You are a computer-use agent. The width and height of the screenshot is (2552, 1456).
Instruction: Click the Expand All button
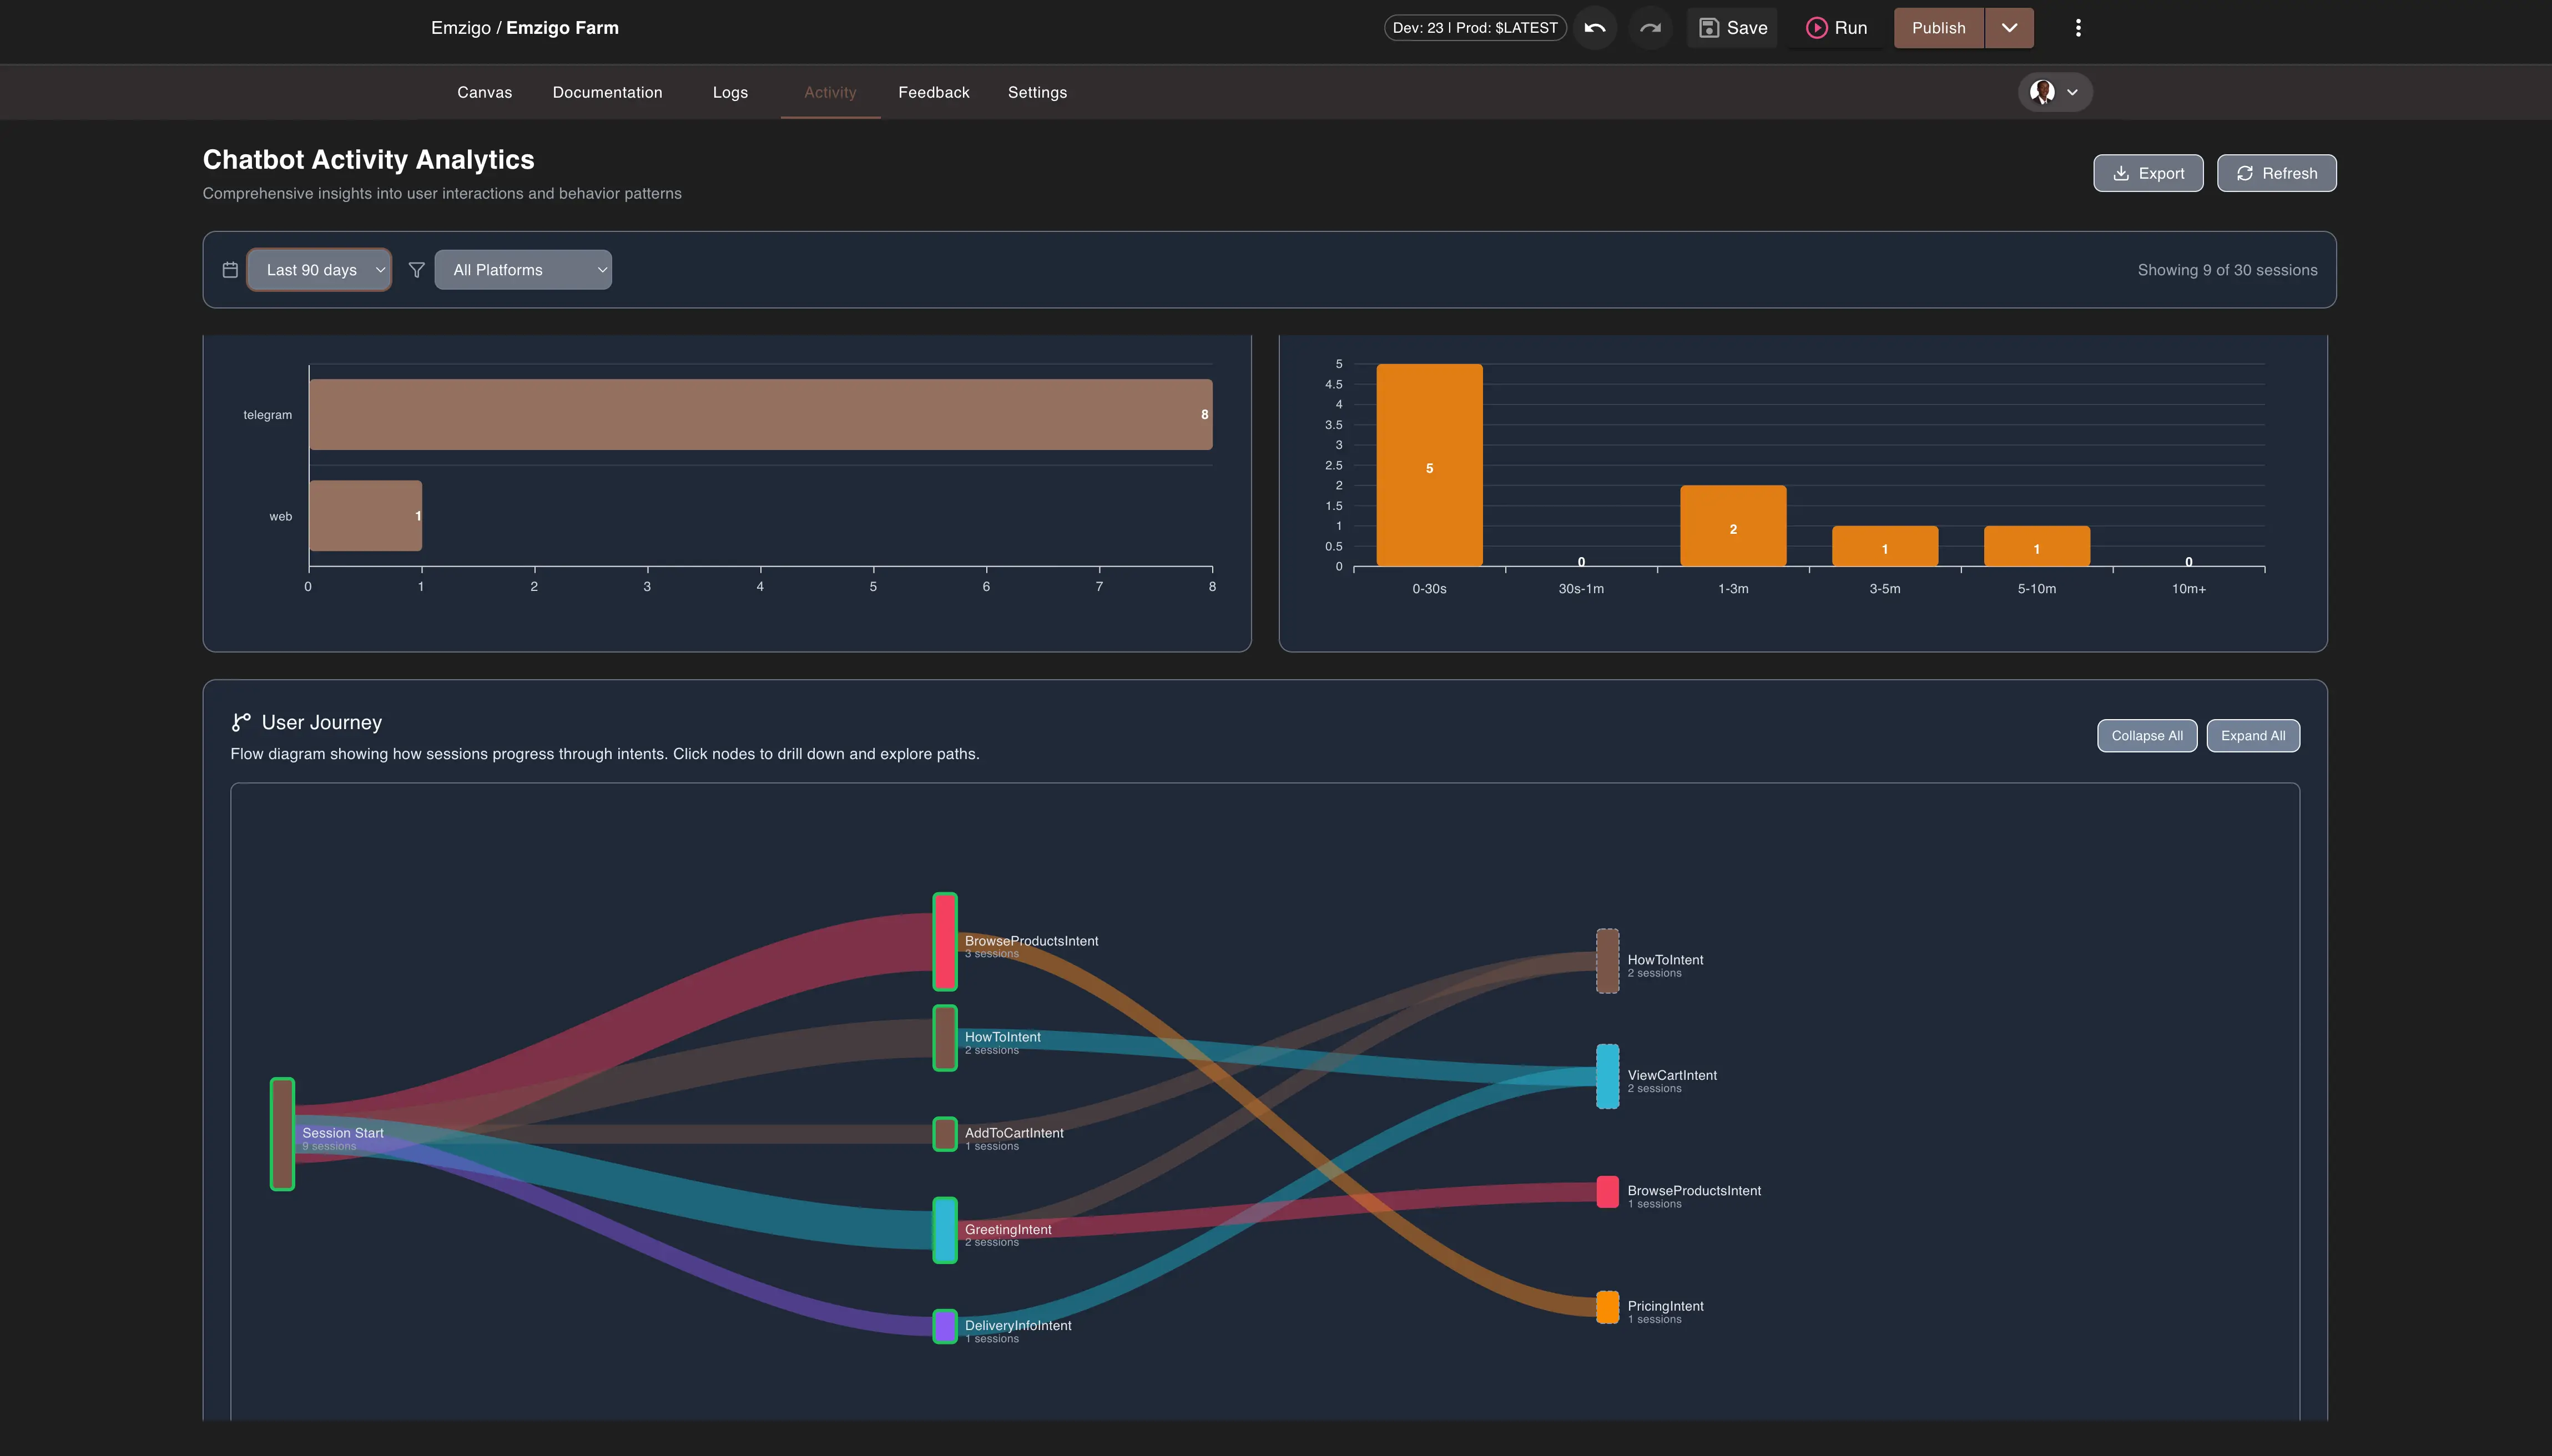[2253, 736]
